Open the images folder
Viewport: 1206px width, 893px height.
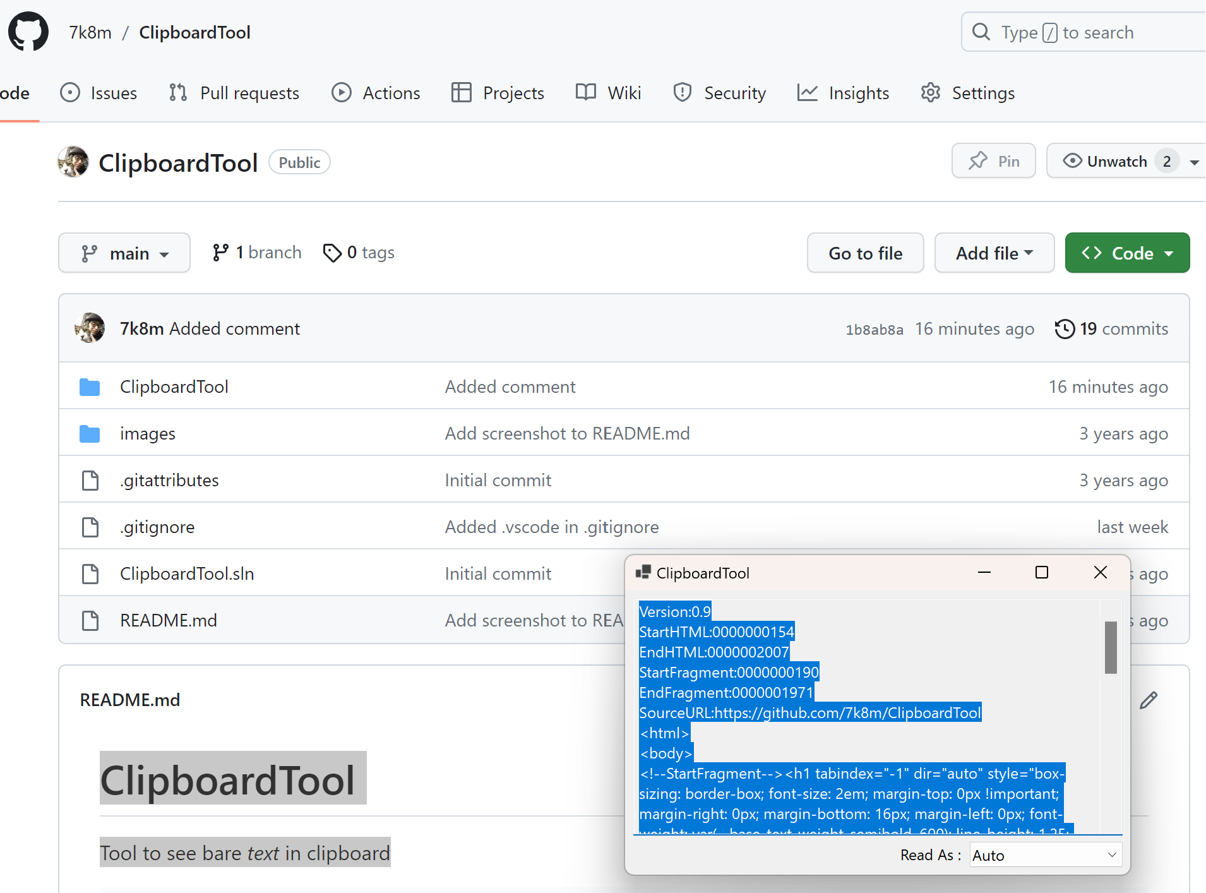[x=148, y=433]
